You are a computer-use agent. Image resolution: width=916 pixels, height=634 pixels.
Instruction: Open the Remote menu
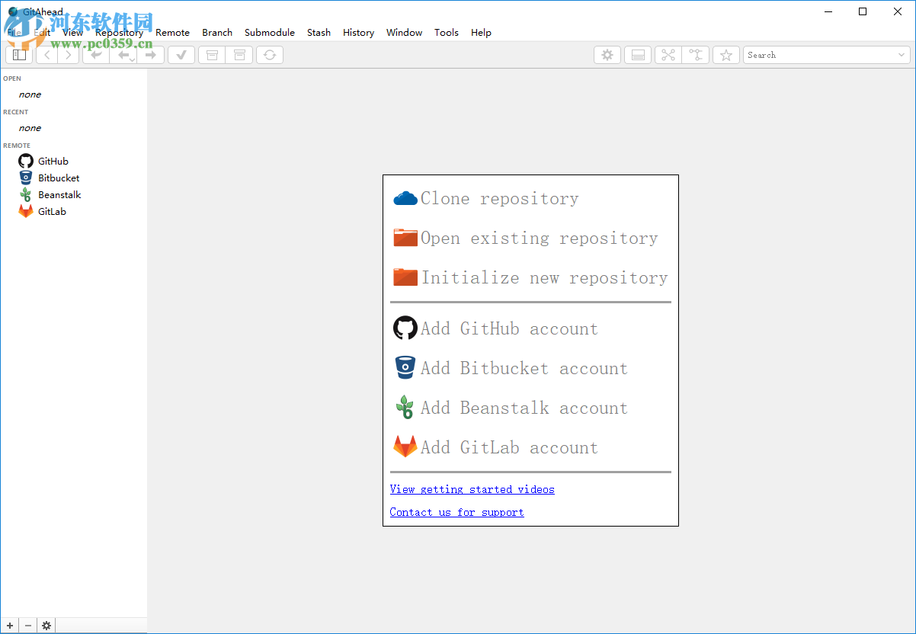coord(172,32)
